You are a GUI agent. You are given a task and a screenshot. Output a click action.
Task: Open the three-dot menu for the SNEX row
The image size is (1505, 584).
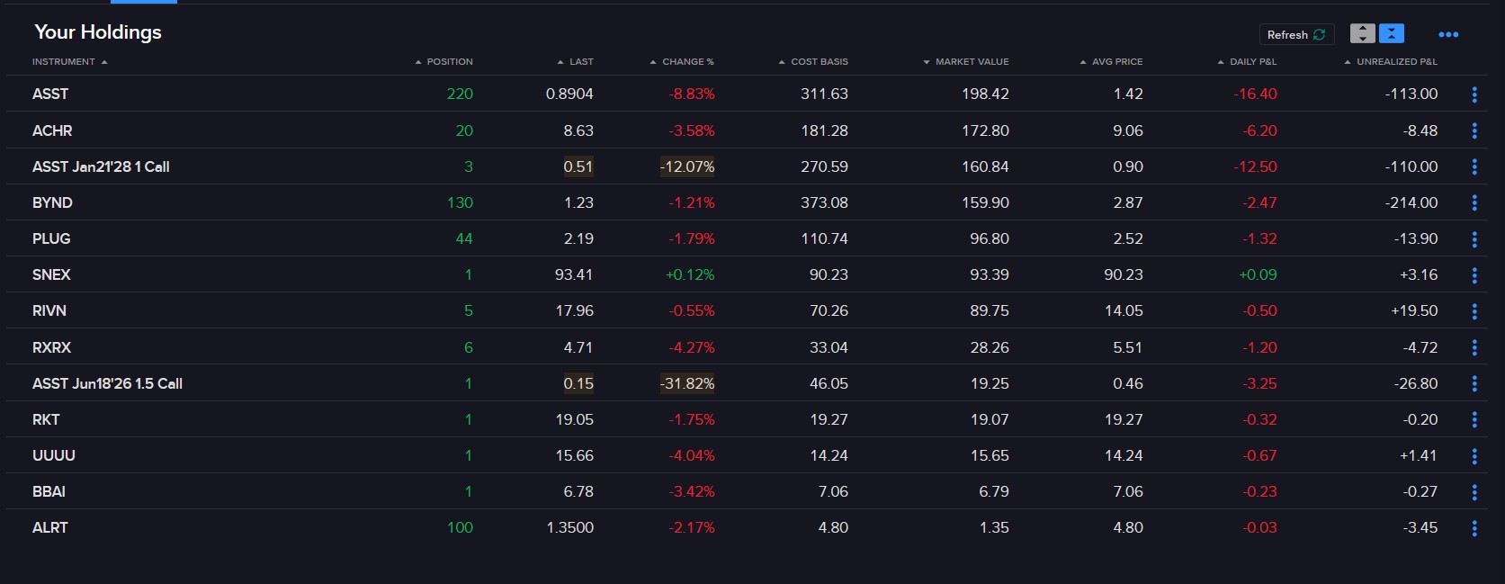(1474, 275)
